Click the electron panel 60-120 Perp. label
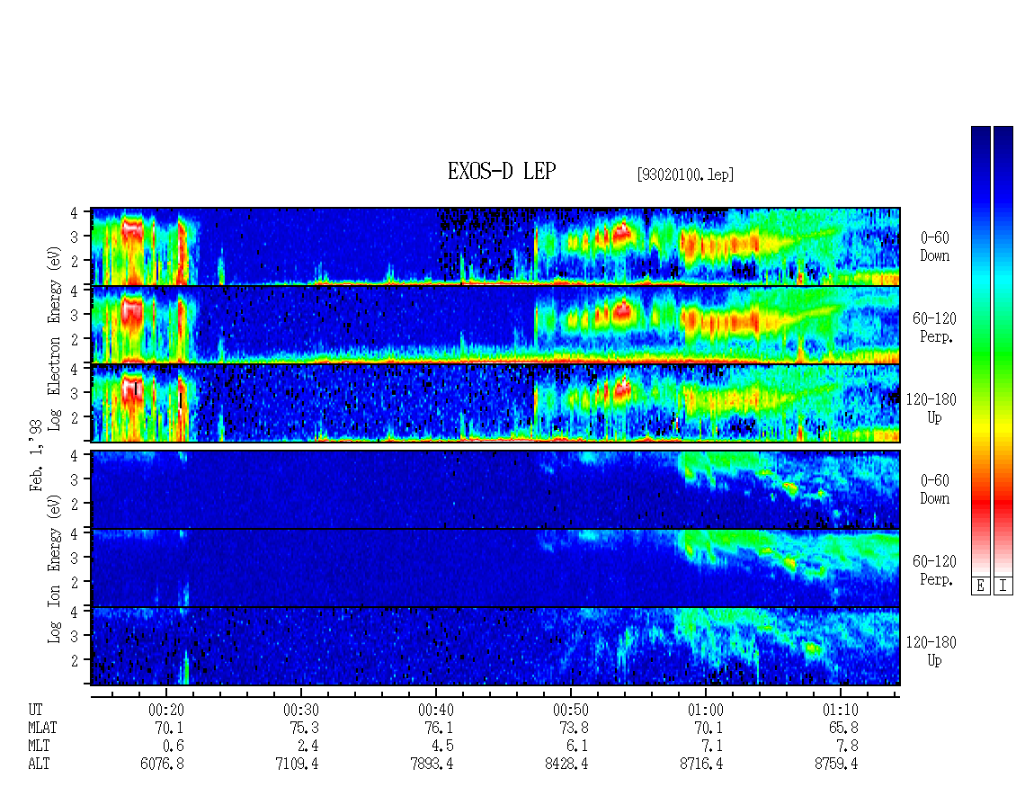 pyautogui.click(x=934, y=328)
